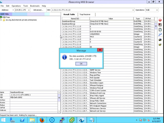Open the Windows Start button
The width and height of the screenshot is (164, 123).
click(x=3, y=120)
